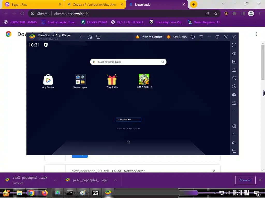Open the Reward Center
This screenshot has height=198, width=265.
[x=149, y=37]
